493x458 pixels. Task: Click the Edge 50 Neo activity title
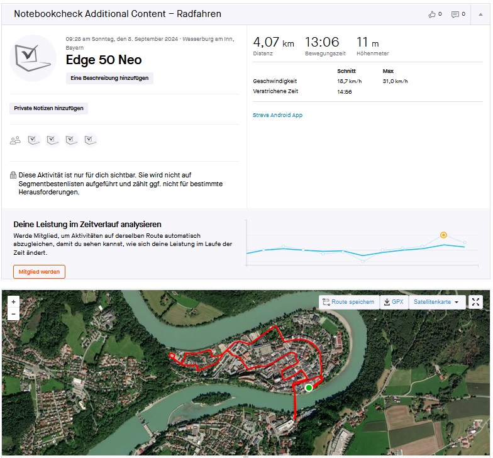tap(104, 60)
